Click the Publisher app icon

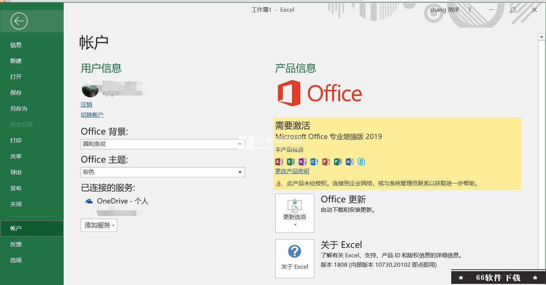coord(338,162)
